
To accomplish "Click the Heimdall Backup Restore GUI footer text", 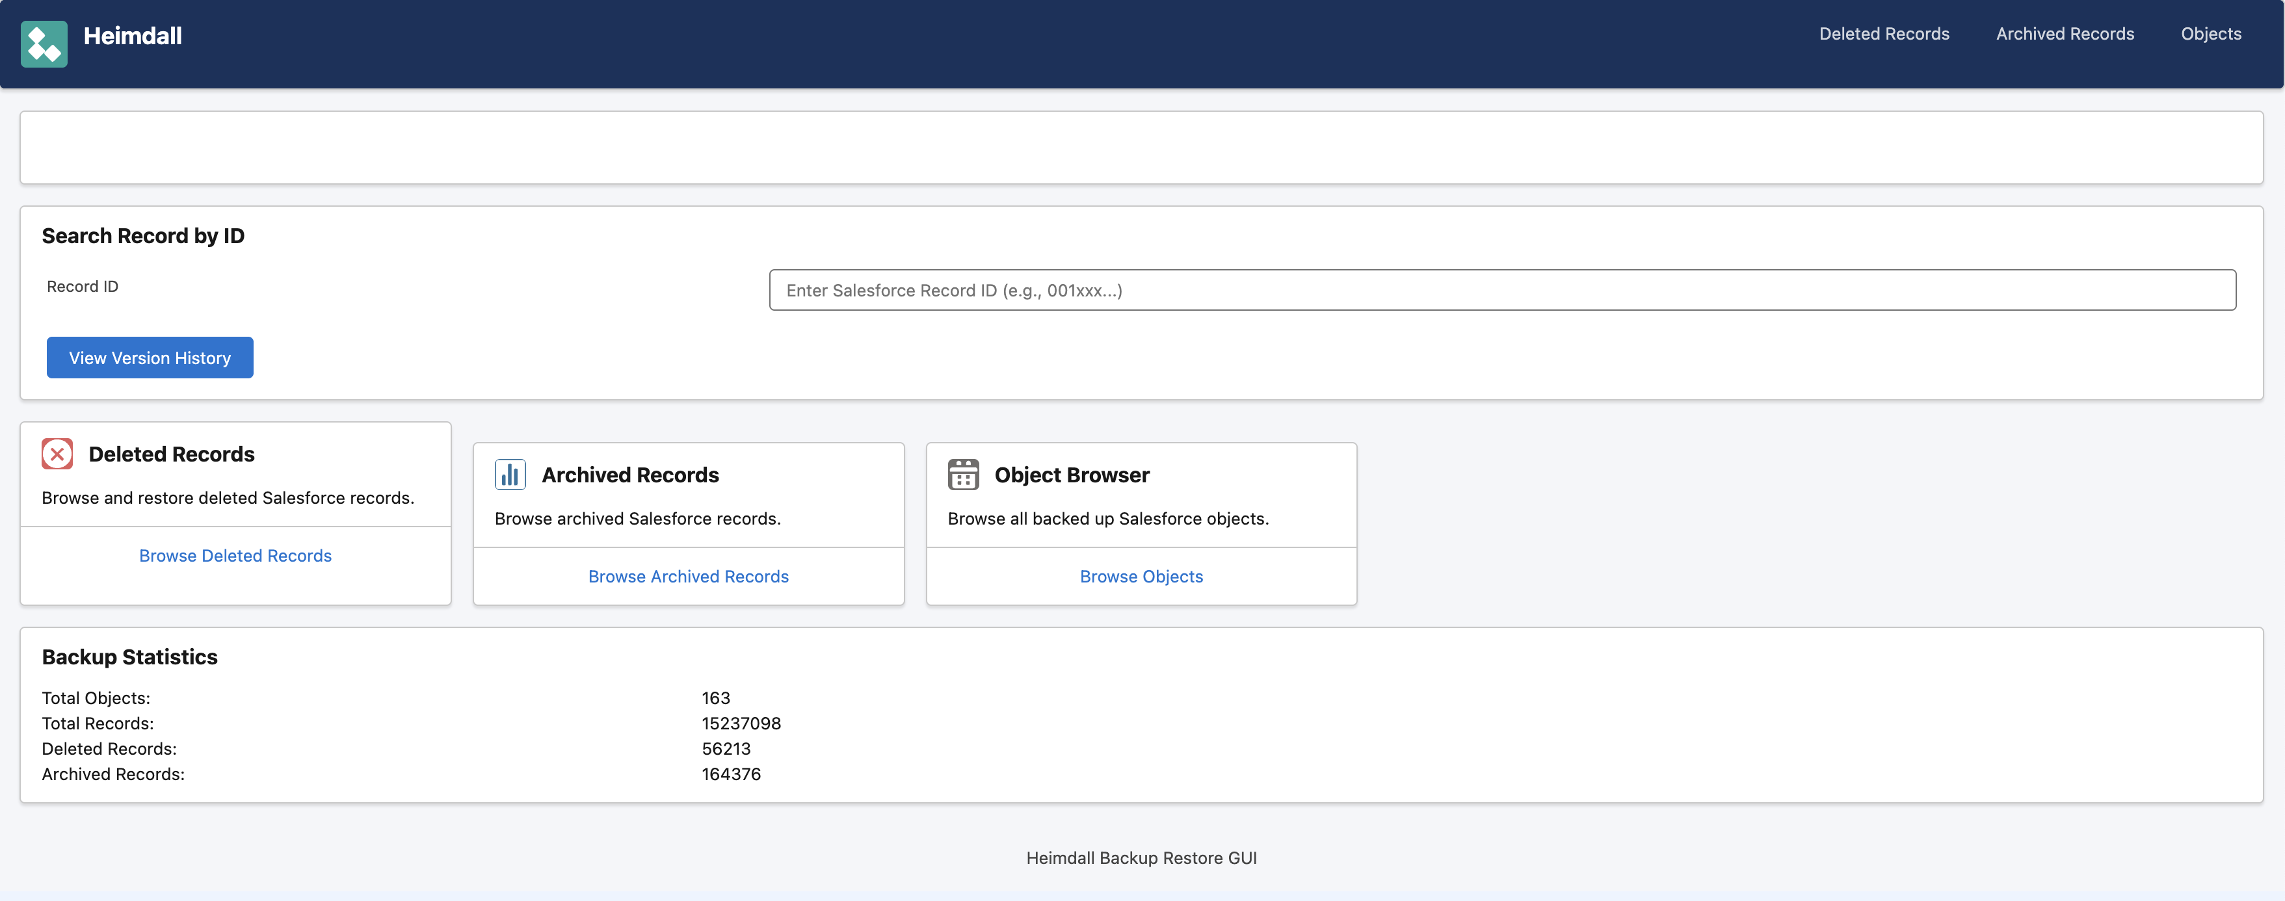I will point(1142,857).
